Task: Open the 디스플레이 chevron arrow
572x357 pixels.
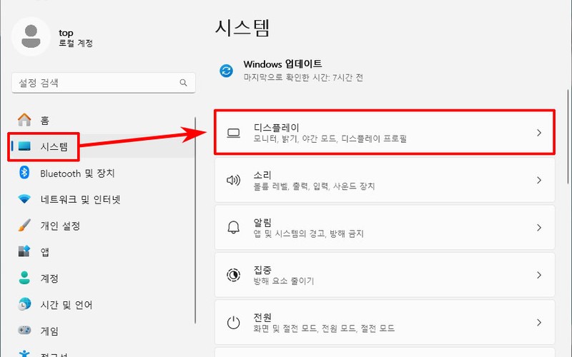Action: (539, 133)
